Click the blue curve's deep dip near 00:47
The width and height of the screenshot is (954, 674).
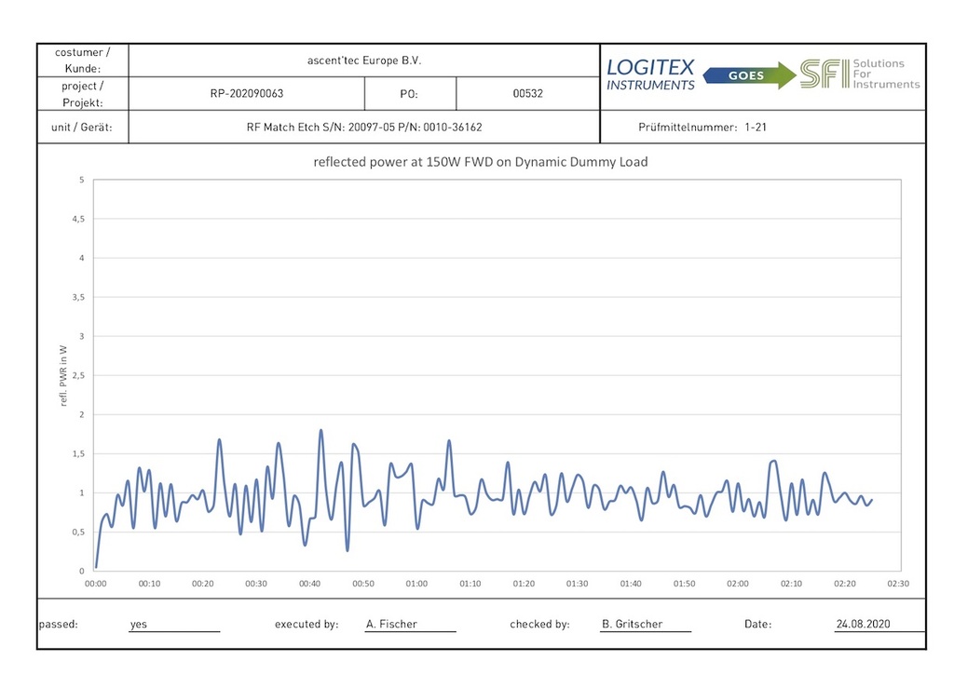coord(348,549)
